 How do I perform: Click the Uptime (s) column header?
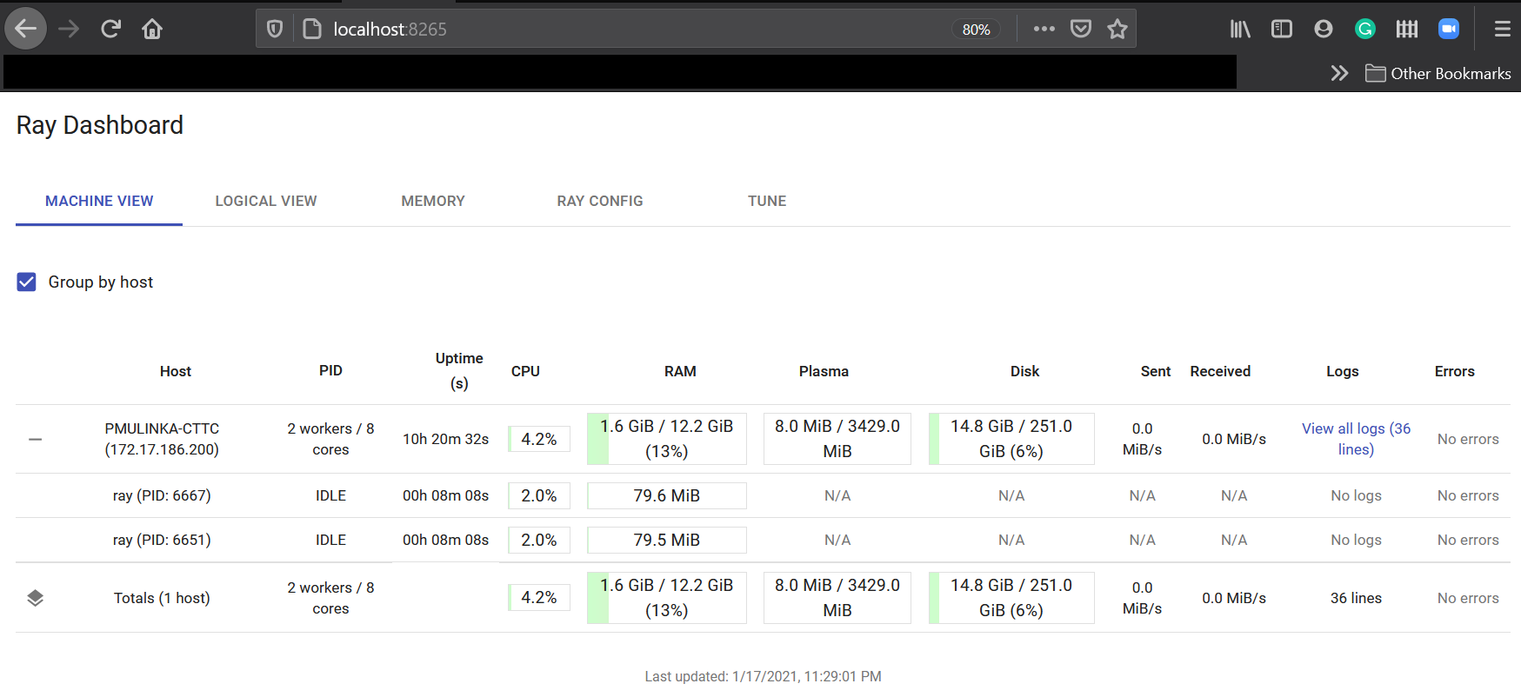[x=459, y=370]
